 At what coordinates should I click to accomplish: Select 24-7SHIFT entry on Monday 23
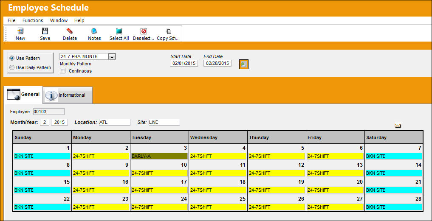pos(101,207)
